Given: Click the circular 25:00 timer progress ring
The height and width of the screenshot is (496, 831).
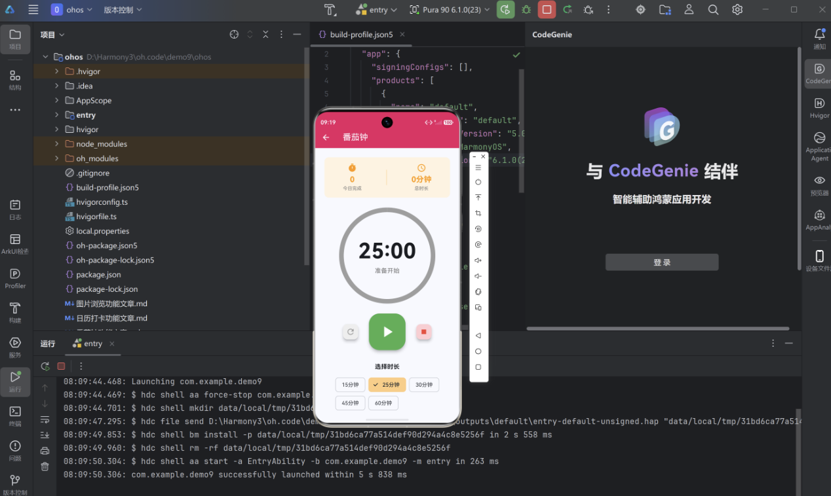Looking at the screenshot, I should click(x=387, y=256).
